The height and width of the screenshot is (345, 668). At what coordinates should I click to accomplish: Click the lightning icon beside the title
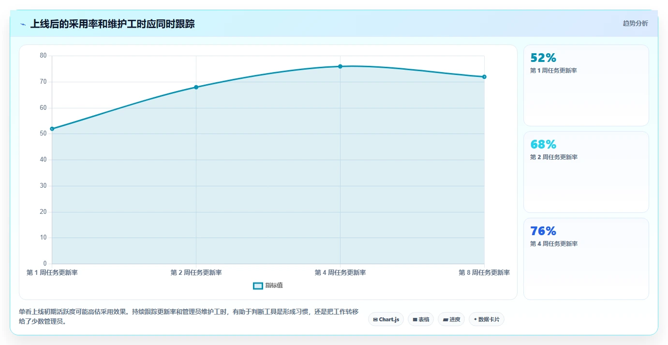23,24
